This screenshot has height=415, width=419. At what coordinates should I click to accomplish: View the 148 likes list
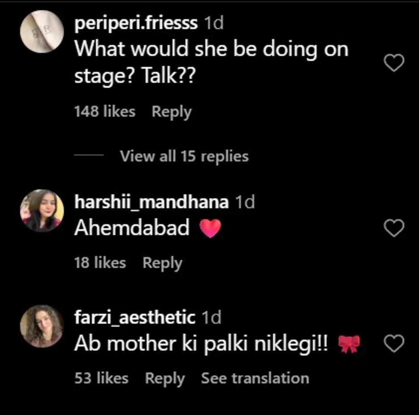[x=105, y=112]
